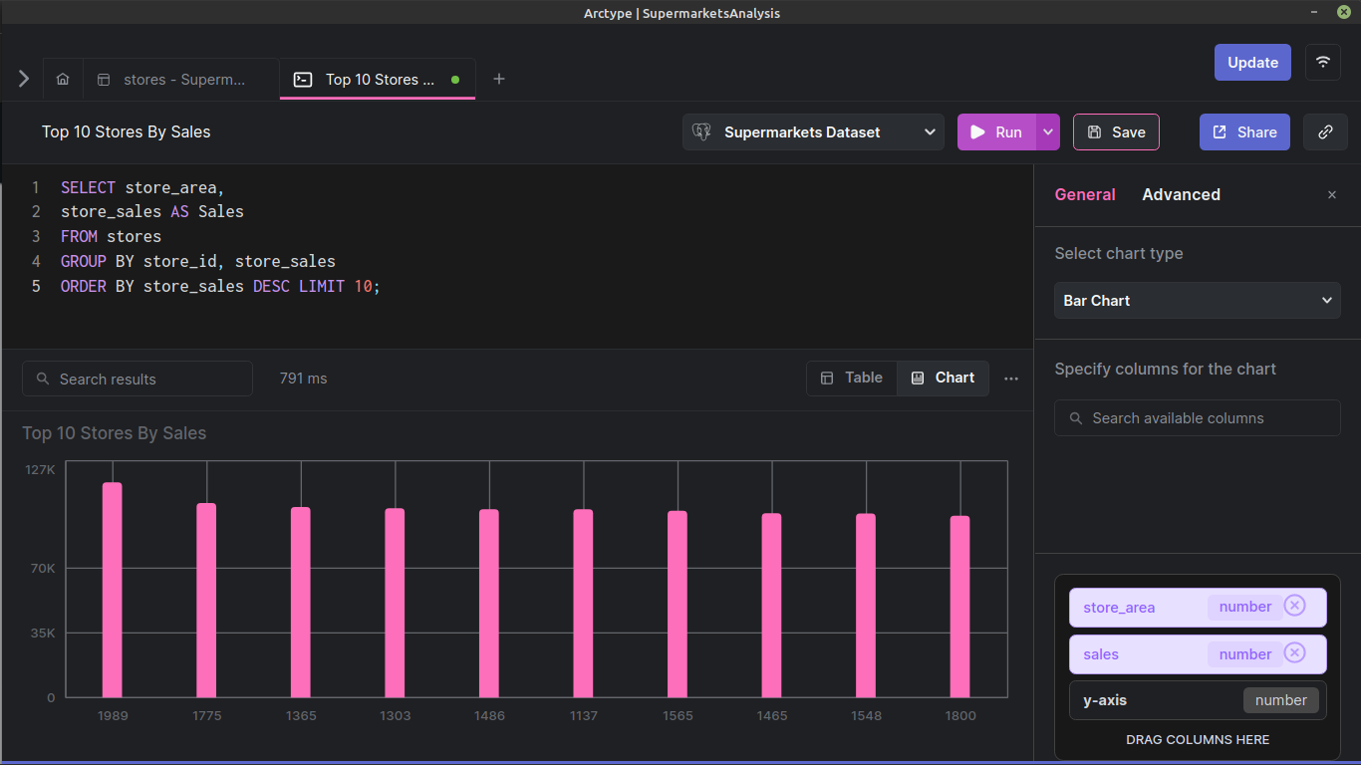Keep results in Chart view
Image resolution: width=1361 pixels, height=765 pixels.
pyautogui.click(x=943, y=378)
